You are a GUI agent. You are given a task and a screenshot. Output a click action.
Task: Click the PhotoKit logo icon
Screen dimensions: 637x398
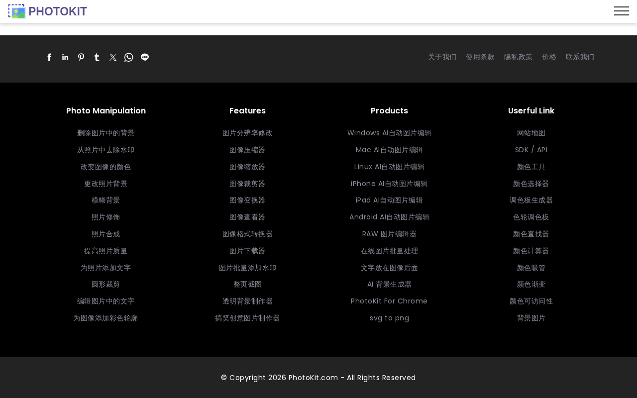pos(17,11)
